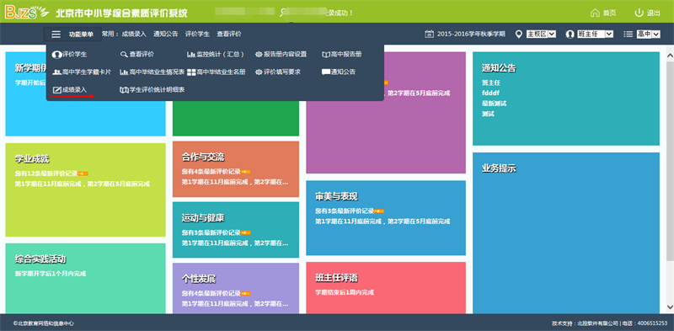Click the 2015-2016学年秋季学期 text
Viewport: 674px width, 331px height.
(471, 34)
